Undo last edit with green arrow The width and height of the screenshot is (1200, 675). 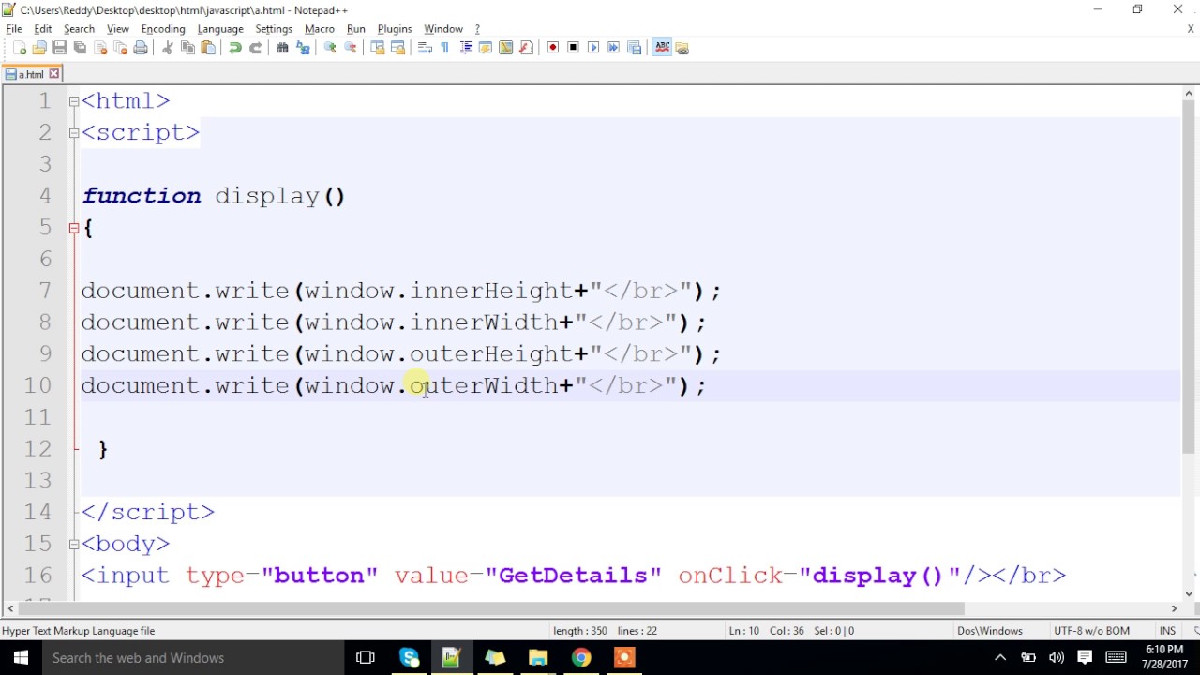(x=234, y=48)
